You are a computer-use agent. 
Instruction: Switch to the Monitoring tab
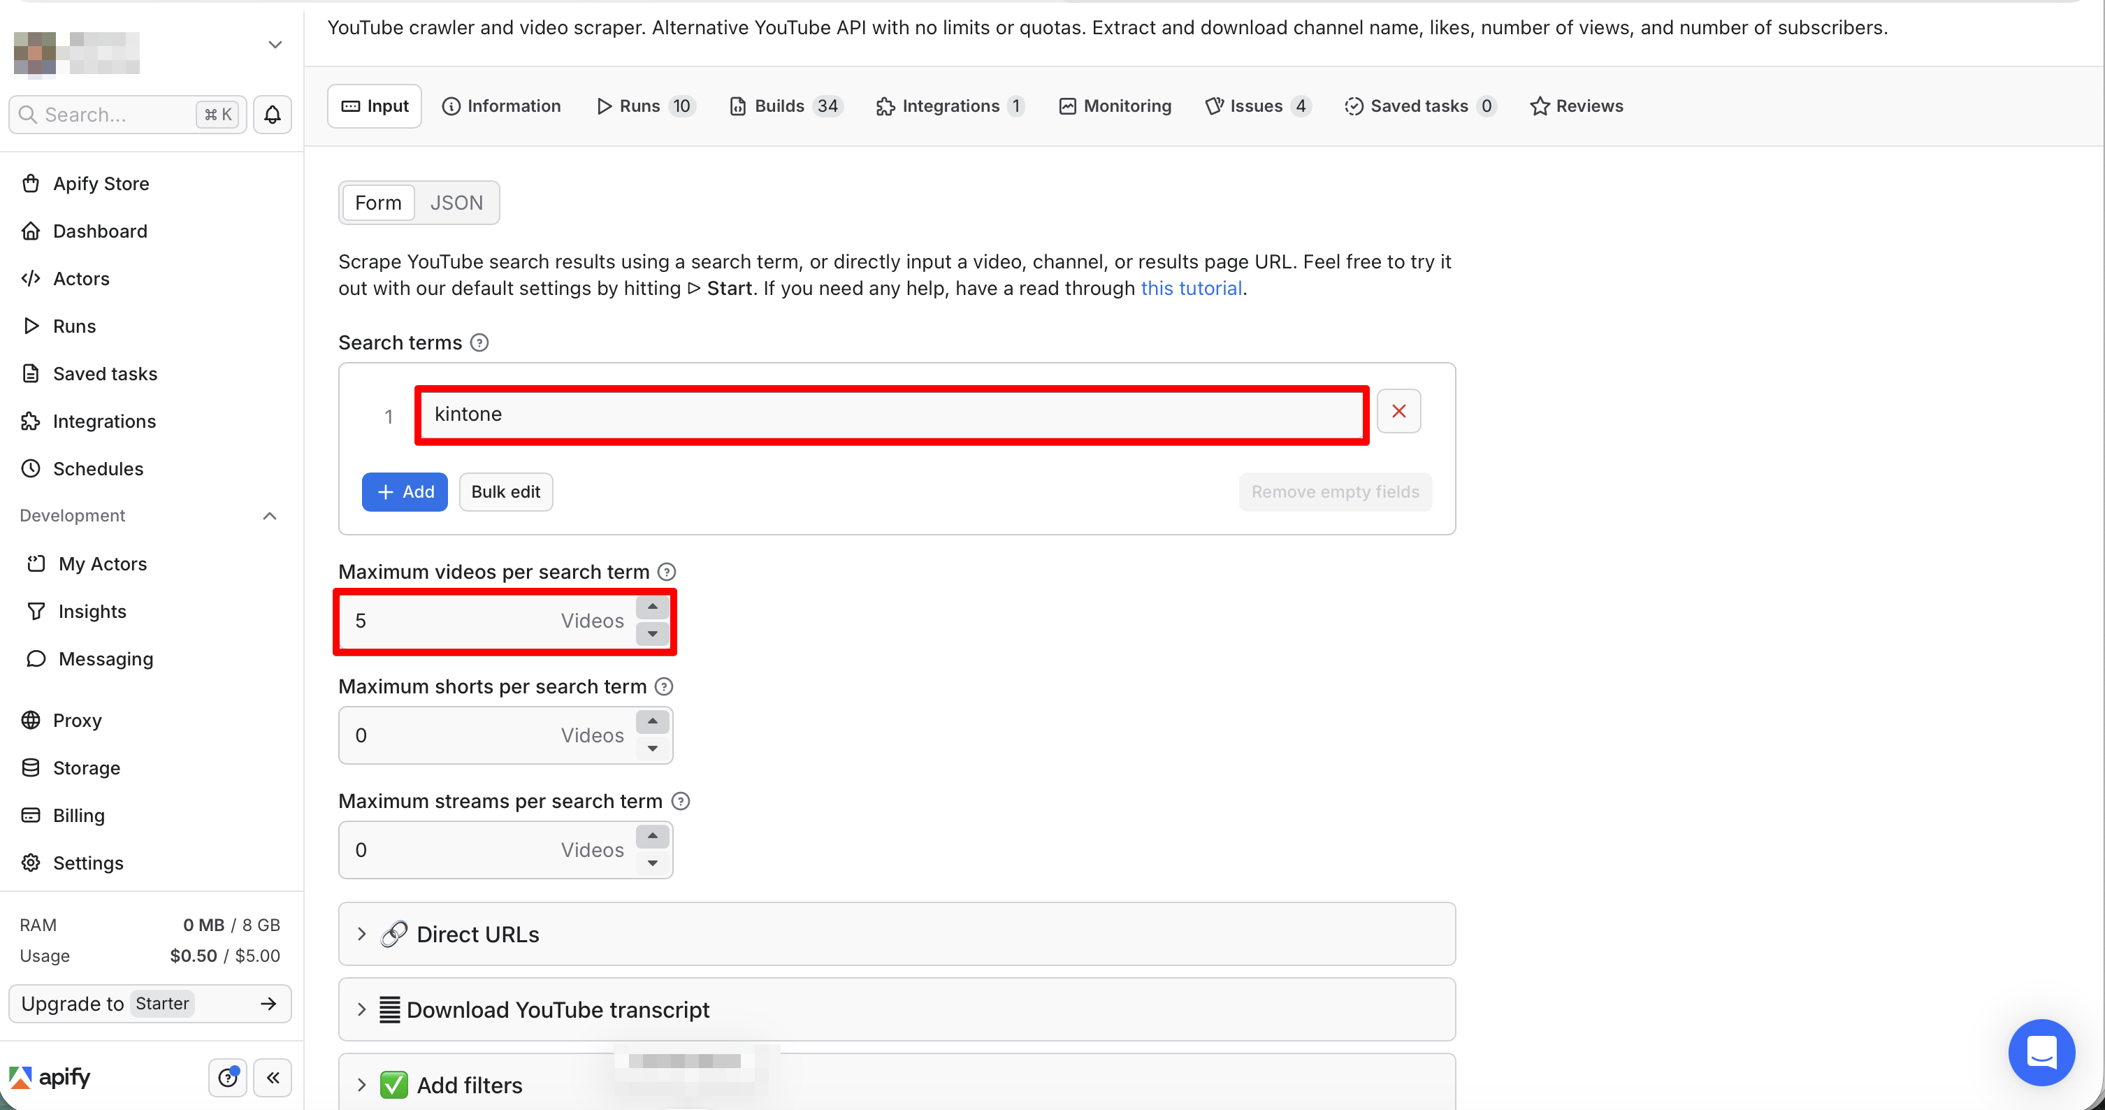click(x=1115, y=106)
